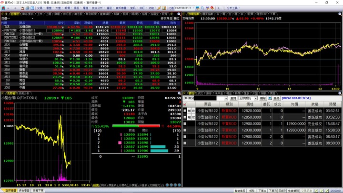Check the box for 12850.0000 order row
This screenshot has width=343, height=193.
pos(185,117)
